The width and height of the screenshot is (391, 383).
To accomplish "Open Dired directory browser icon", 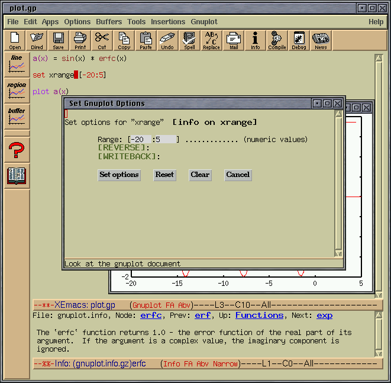I will (x=37, y=40).
